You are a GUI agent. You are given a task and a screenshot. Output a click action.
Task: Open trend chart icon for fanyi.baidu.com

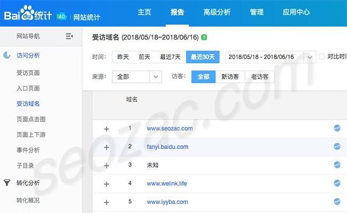pyautogui.click(x=337, y=146)
